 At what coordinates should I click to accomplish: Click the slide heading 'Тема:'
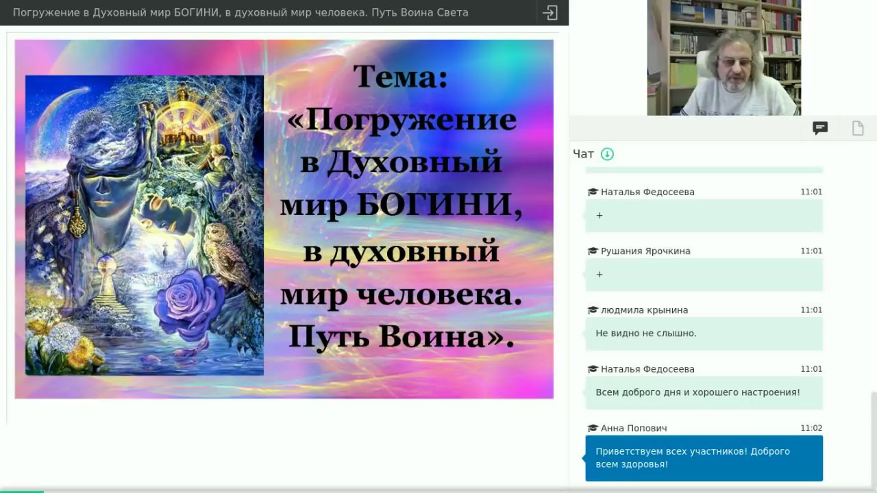pos(400,76)
